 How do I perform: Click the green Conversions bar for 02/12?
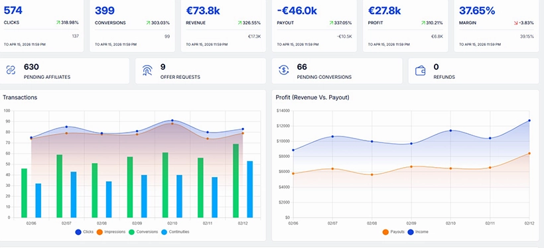[236, 181]
